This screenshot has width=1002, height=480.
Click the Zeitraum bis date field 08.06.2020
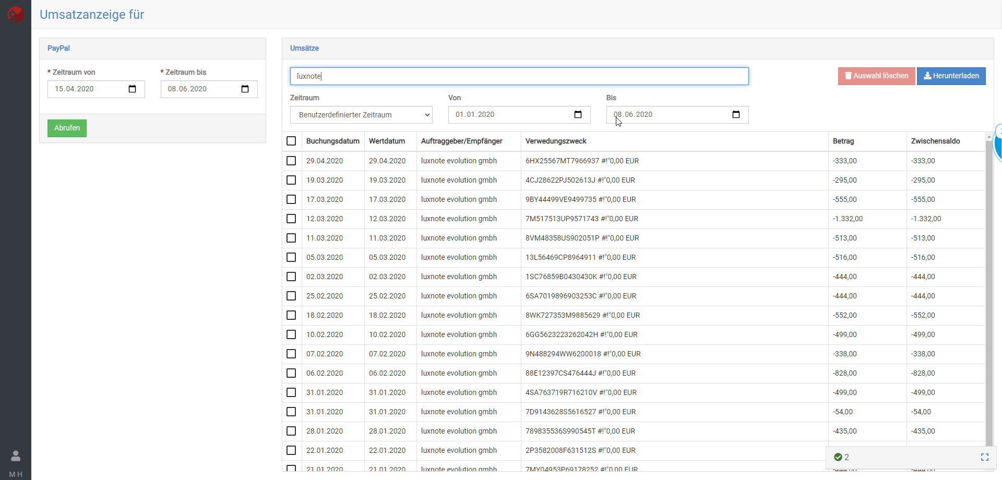coord(209,89)
